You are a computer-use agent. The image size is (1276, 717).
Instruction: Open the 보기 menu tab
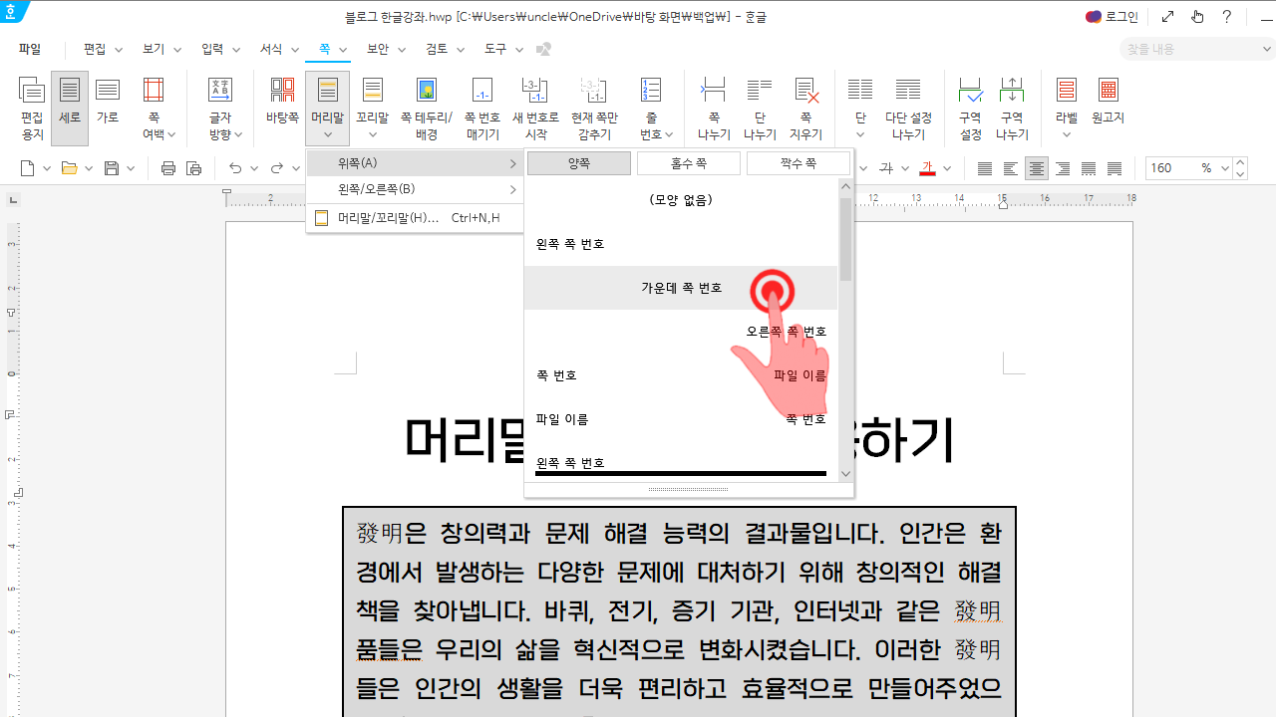click(x=154, y=49)
